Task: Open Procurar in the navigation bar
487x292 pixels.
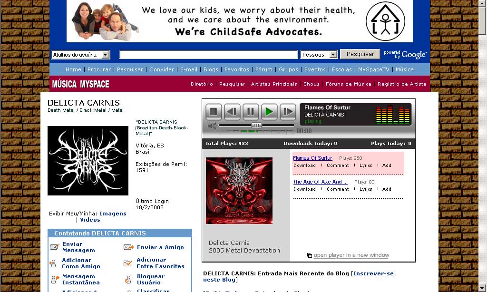Action: point(99,69)
